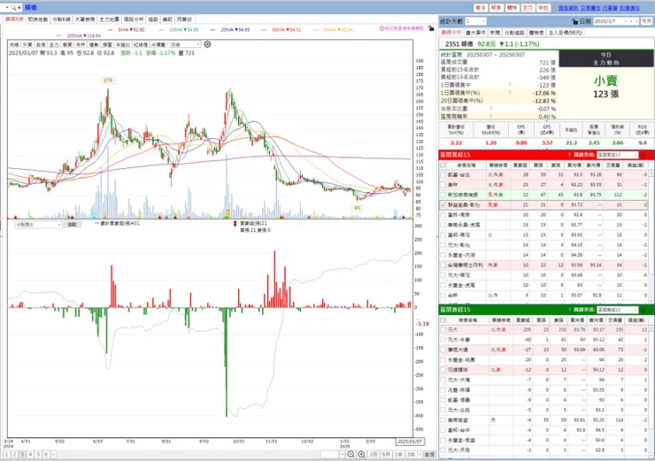Click the stock search magnifier icon
The height and width of the screenshot is (461, 655).
(x=14, y=7)
